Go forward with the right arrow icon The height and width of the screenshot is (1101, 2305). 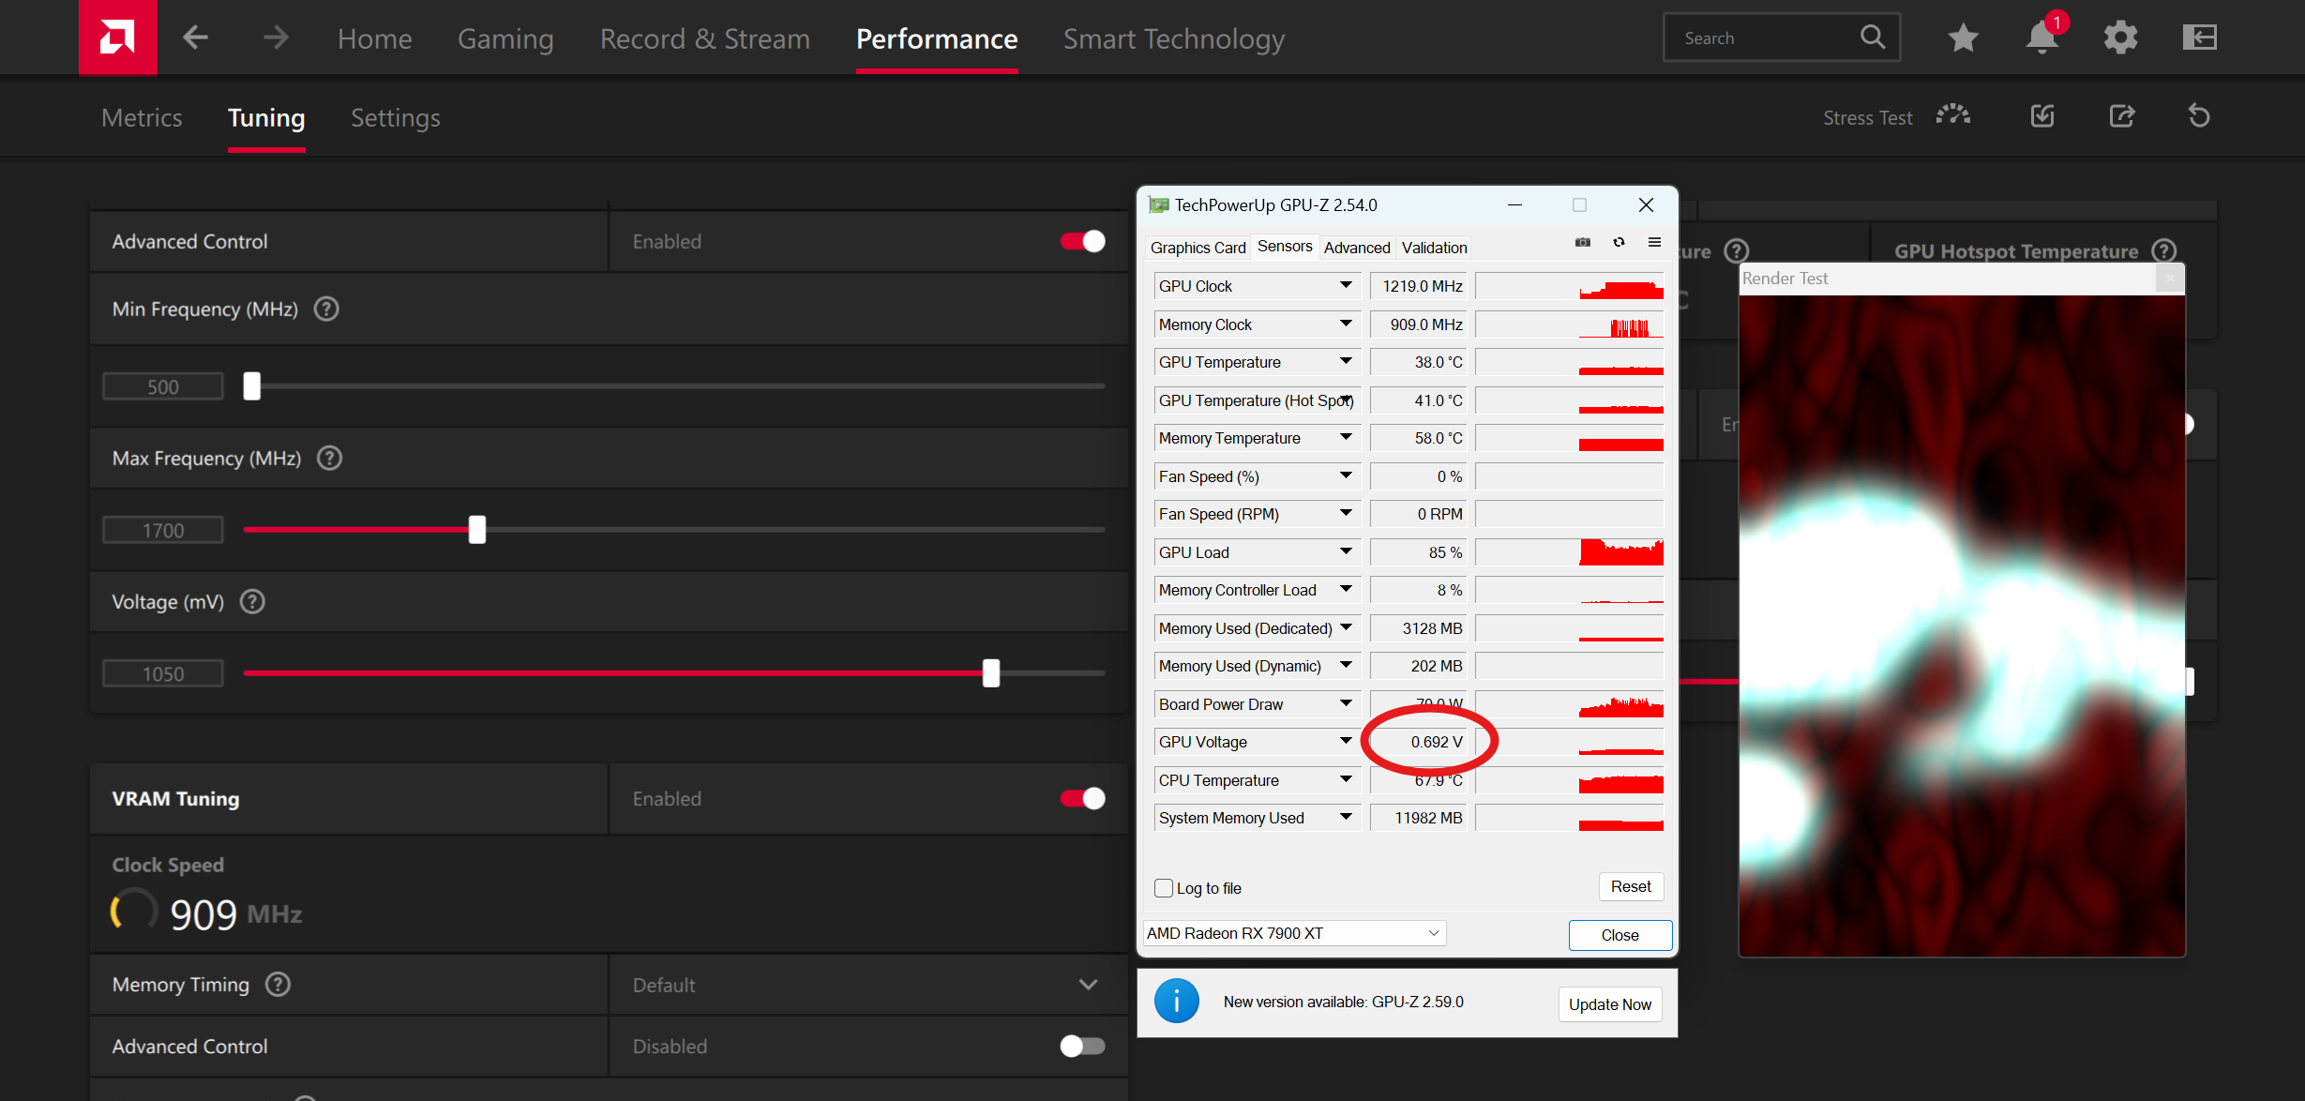tap(276, 38)
